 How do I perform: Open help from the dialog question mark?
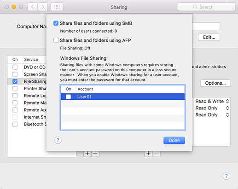(58, 140)
